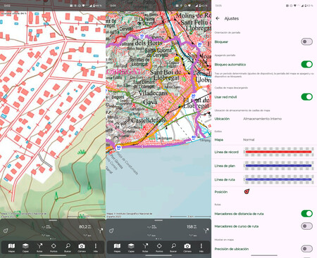Image resolution: width=317 pixels, height=258 pixels.
Task: Tap the Ajustes screen title
Action: coord(232,18)
